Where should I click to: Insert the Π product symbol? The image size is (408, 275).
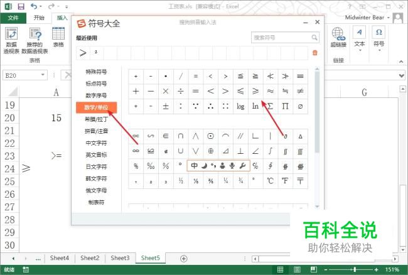pos(285,106)
